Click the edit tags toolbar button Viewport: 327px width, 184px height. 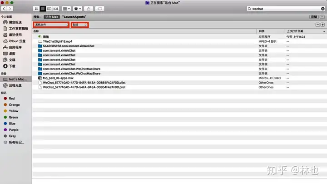tap(100, 9)
